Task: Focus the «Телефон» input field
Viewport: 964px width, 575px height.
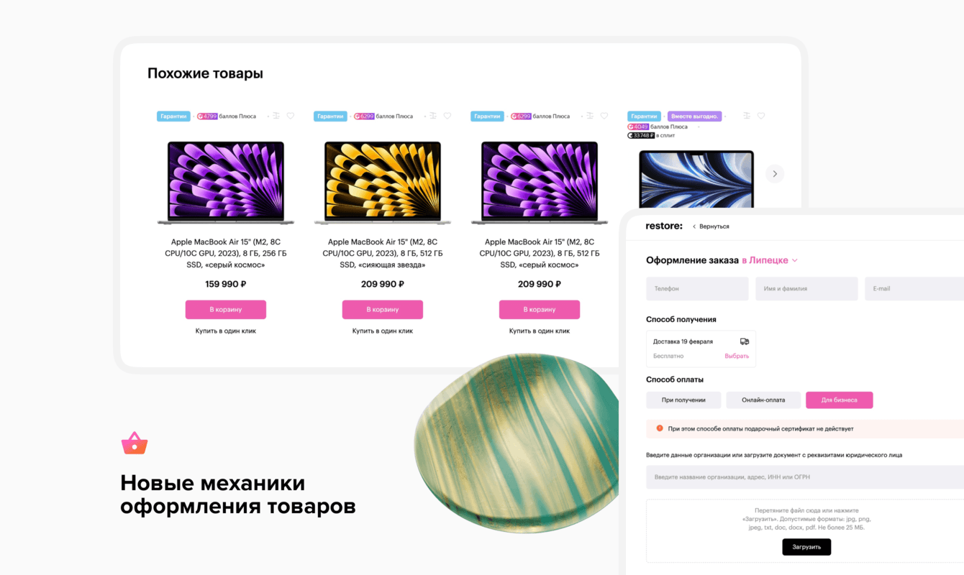Action: point(697,289)
